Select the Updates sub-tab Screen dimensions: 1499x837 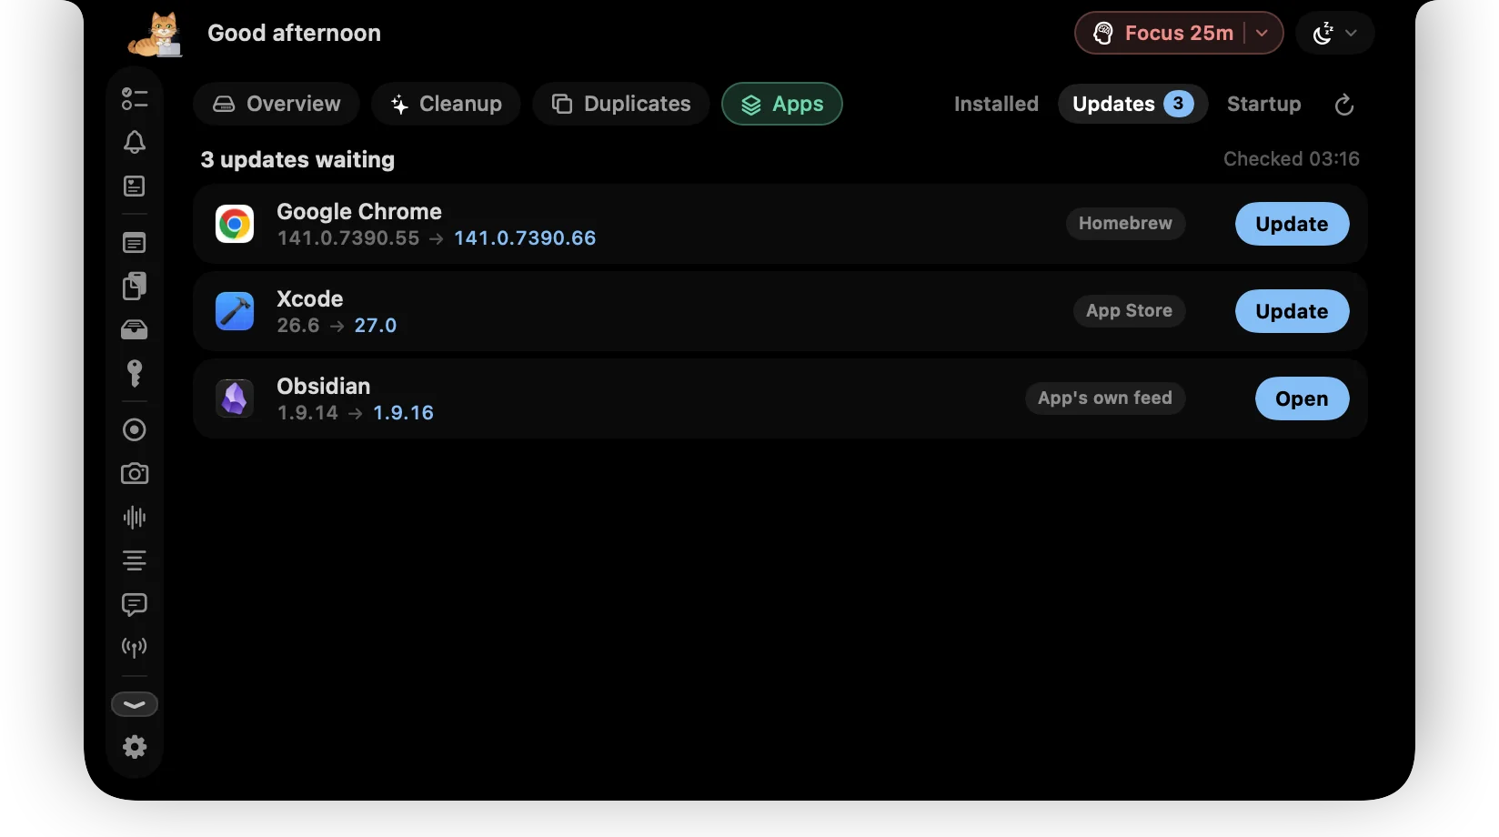[x=1132, y=104]
